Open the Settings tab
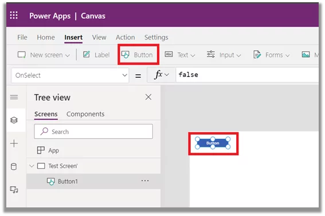 (156, 37)
